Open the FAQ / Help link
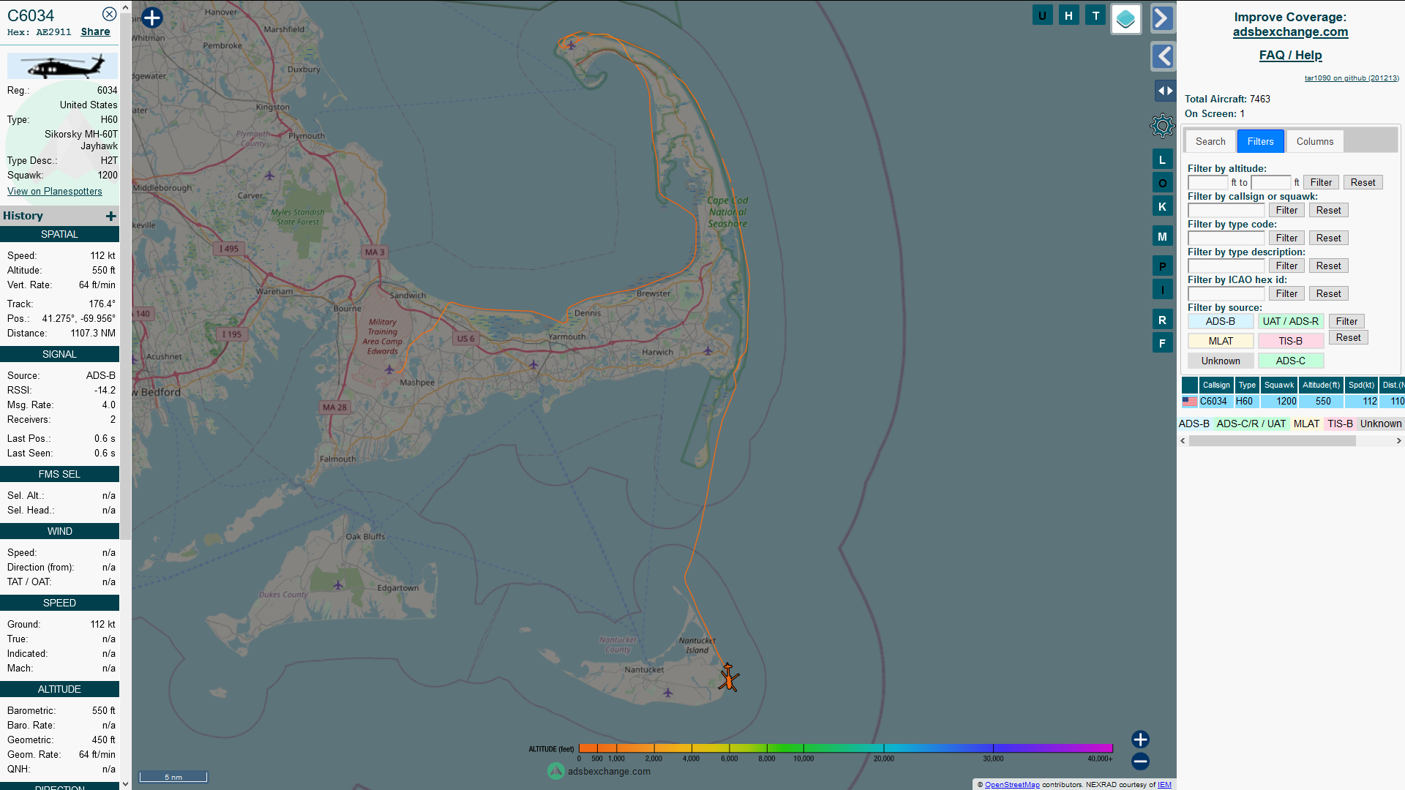The width and height of the screenshot is (1405, 790). click(1290, 55)
